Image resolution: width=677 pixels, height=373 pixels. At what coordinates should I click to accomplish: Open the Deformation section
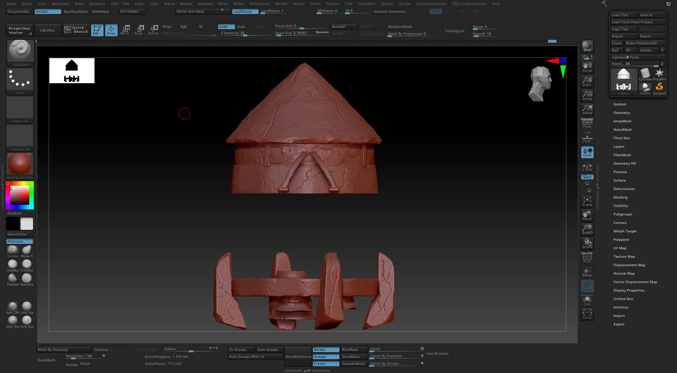pyautogui.click(x=624, y=189)
